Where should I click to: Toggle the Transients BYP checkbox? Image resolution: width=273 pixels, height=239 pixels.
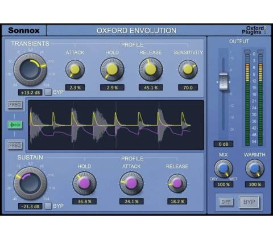coord(48,92)
